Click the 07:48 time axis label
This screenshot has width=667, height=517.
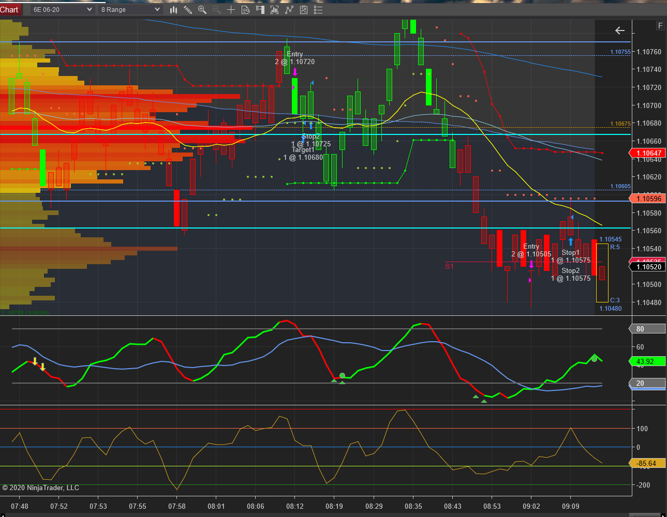tap(20, 506)
